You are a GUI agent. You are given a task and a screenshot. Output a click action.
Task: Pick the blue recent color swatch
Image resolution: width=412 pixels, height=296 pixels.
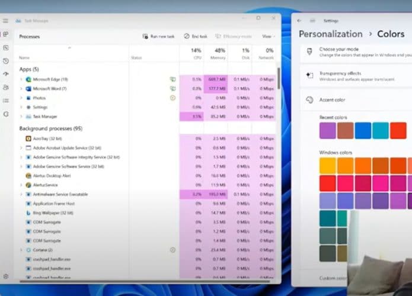pyautogui.click(x=363, y=130)
